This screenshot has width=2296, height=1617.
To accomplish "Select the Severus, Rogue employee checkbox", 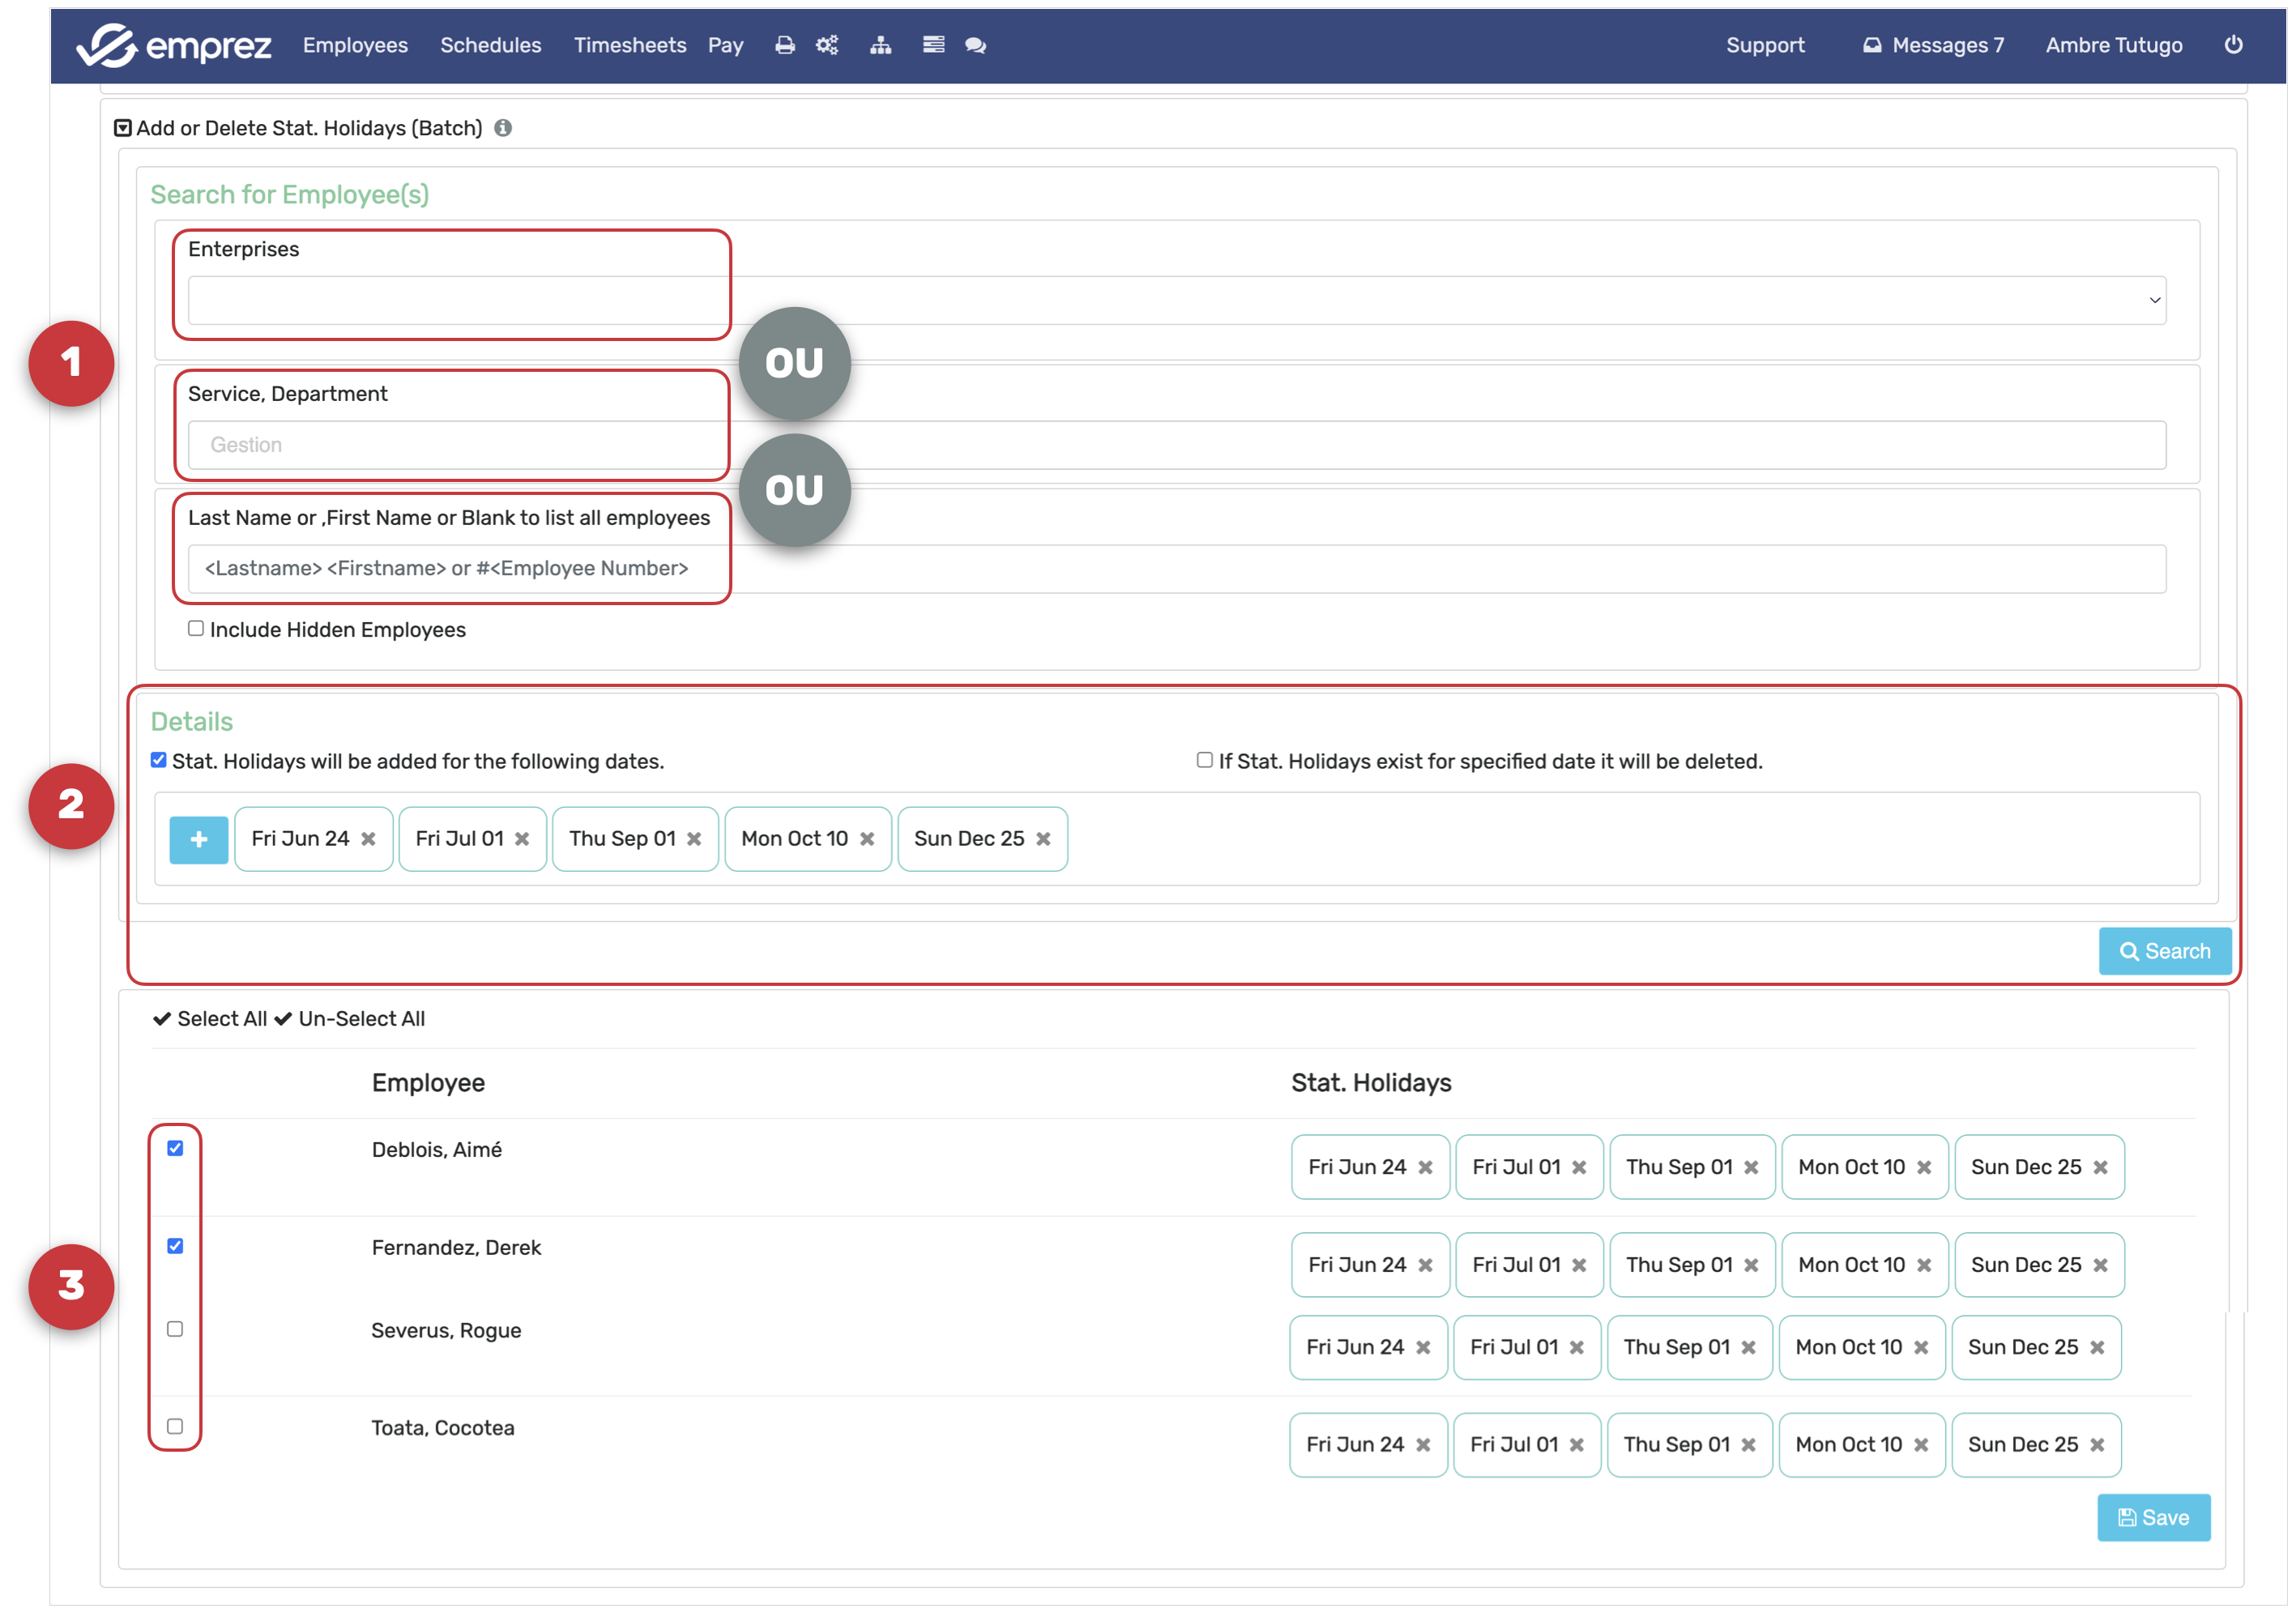I will (x=175, y=1329).
